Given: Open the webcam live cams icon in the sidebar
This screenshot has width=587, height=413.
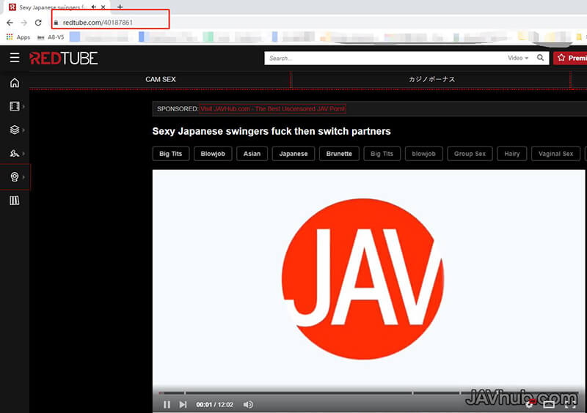Looking at the screenshot, I should [15, 176].
